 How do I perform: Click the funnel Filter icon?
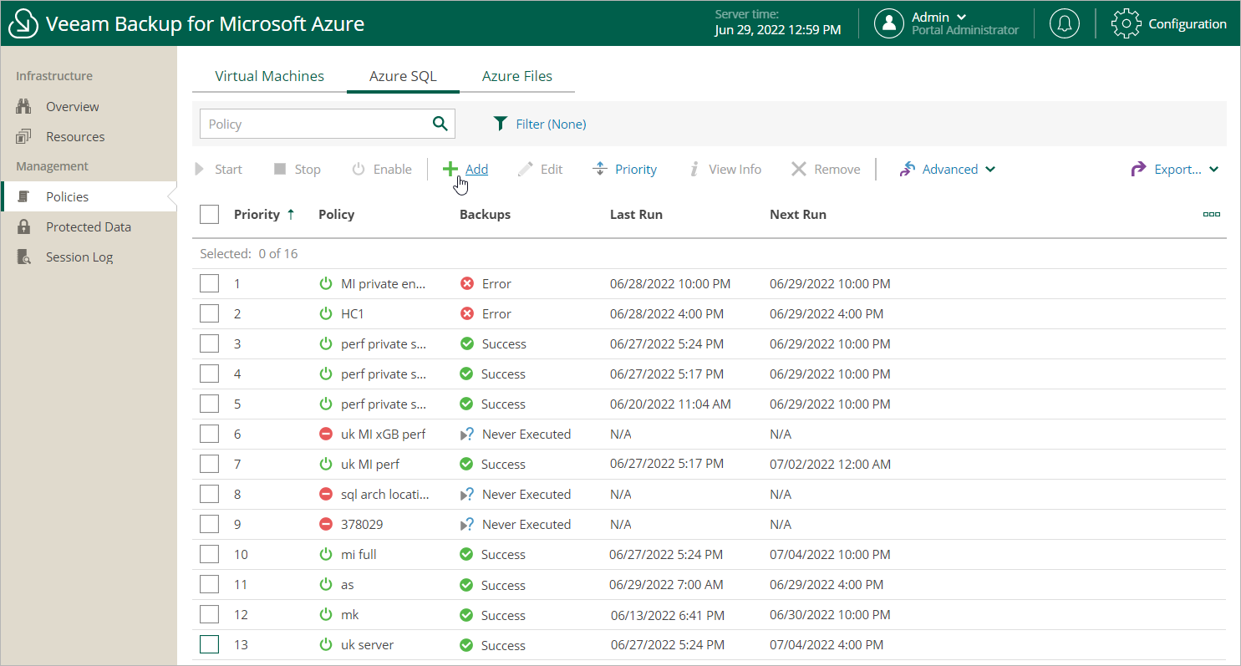click(x=500, y=124)
